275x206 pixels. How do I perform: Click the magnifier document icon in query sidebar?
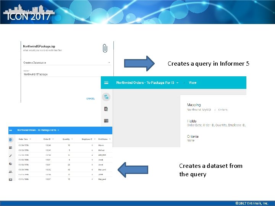tap(106, 109)
